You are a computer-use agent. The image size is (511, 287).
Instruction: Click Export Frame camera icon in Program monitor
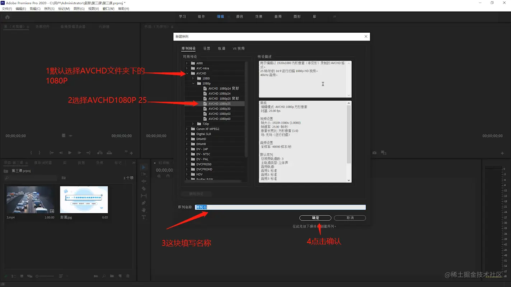point(375,153)
